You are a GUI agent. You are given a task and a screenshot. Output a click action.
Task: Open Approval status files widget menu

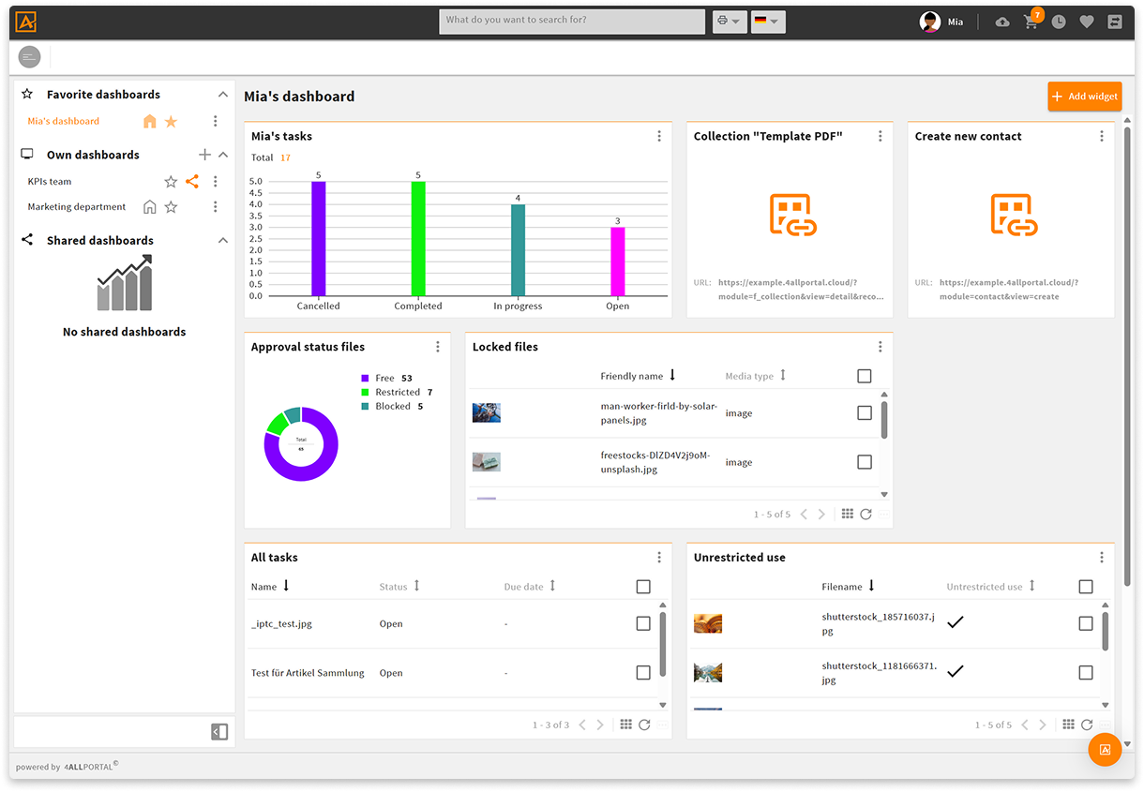click(438, 347)
